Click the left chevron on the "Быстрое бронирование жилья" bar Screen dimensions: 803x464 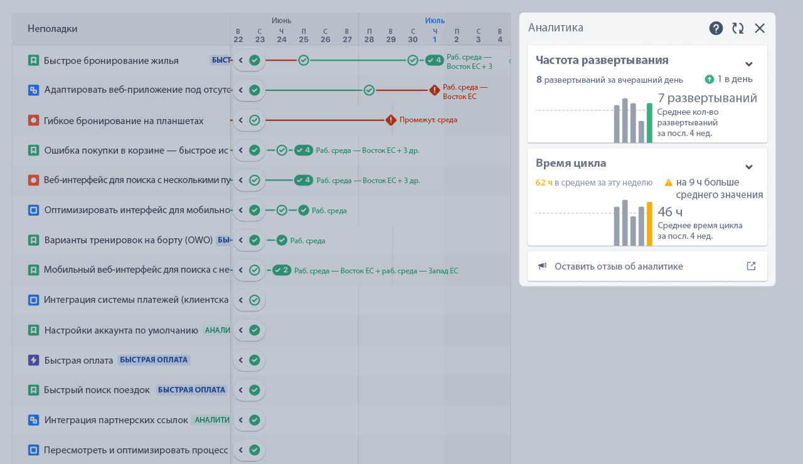pyautogui.click(x=240, y=60)
